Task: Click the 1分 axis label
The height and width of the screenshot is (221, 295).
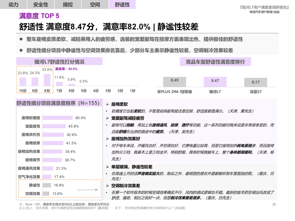Action: point(132,91)
